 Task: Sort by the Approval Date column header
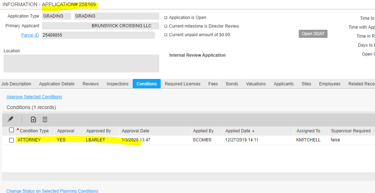point(136,131)
